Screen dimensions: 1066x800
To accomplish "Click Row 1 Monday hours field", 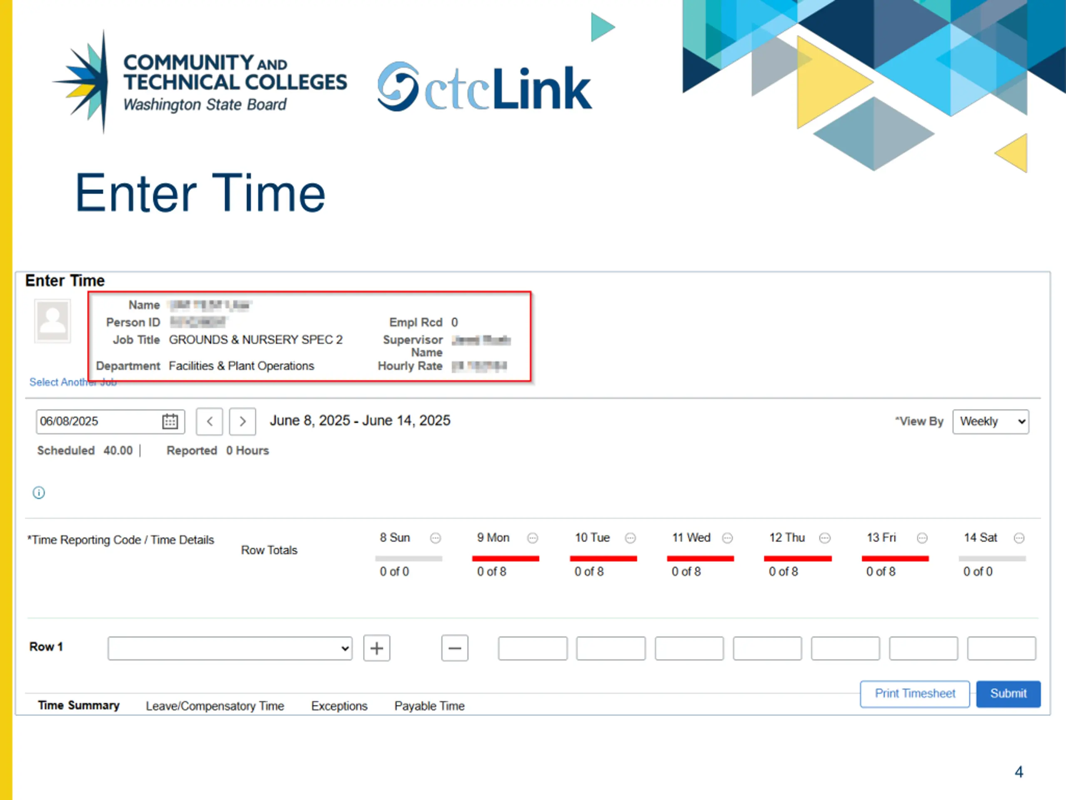I will tap(610, 648).
